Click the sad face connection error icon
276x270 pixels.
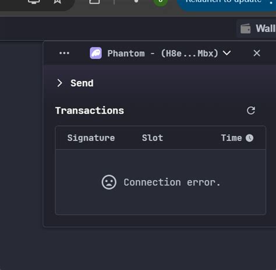point(109,182)
